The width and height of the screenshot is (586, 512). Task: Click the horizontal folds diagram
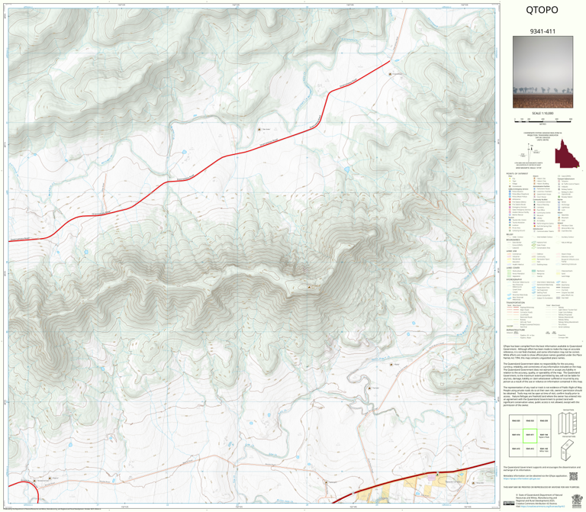click(x=568, y=449)
